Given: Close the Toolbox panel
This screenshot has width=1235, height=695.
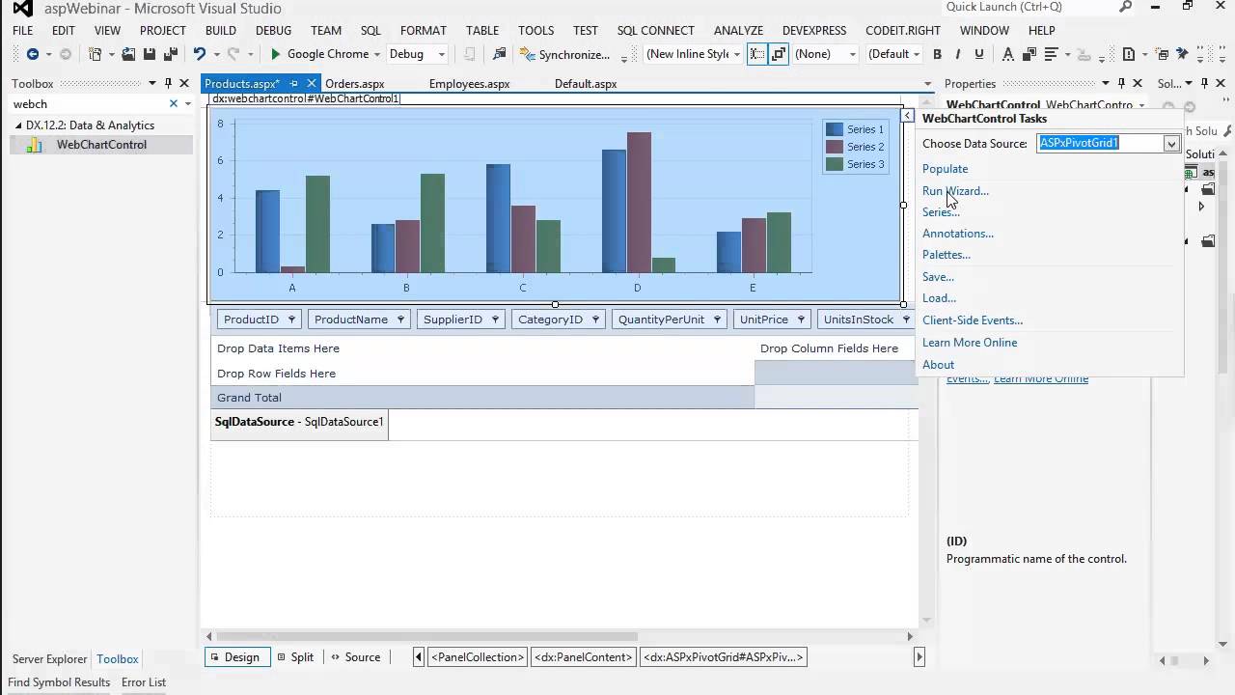Looking at the screenshot, I should pyautogui.click(x=184, y=84).
